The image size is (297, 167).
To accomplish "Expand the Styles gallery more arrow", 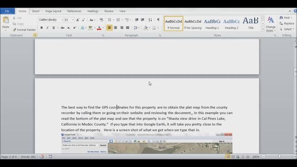I will 263,29.
